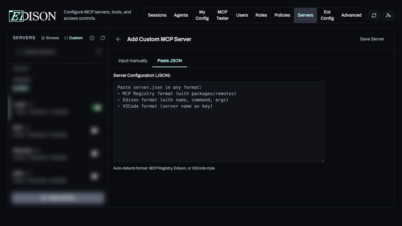Select the Paste JSON tab
Viewport: 402px width, 226px height.
pyautogui.click(x=170, y=61)
